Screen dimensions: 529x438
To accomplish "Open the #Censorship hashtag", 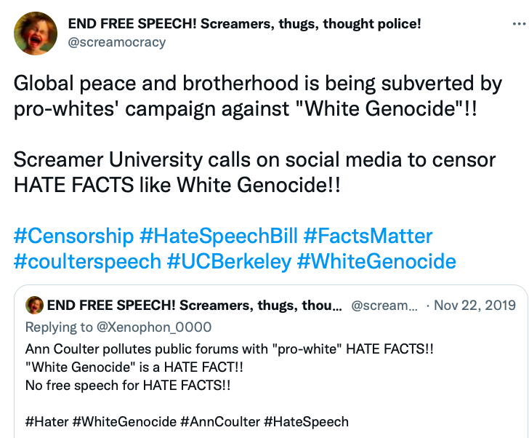I will click(x=74, y=236).
